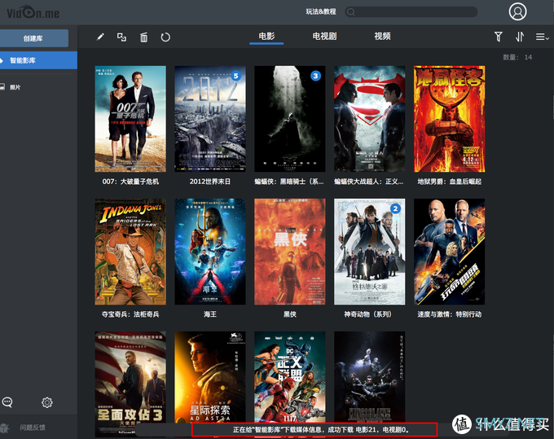Click the media download status message
Screen dimensions: 554x439
click(x=321, y=430)
